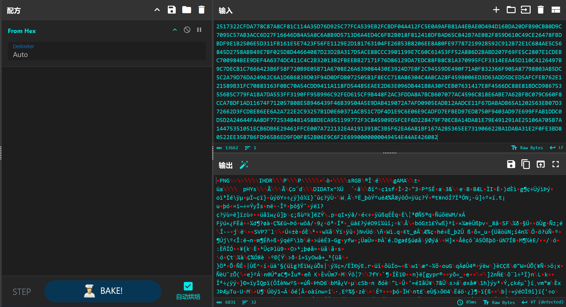Image resolution: width=566 pixels, height=307 pixels.
Task: Save the current recipe
Action: pyautogui.click(x=172, y=10)
